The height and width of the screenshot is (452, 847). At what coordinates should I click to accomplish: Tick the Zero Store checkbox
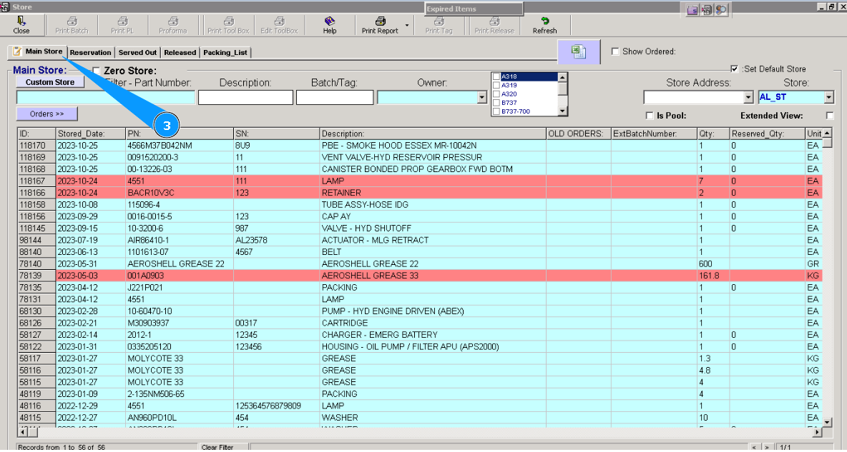click(x=97, y=71)
